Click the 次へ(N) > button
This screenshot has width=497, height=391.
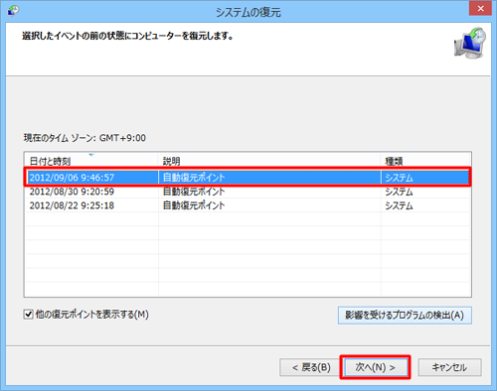[x=376, y=367]
